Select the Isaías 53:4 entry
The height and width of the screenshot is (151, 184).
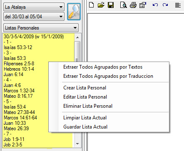15,107
